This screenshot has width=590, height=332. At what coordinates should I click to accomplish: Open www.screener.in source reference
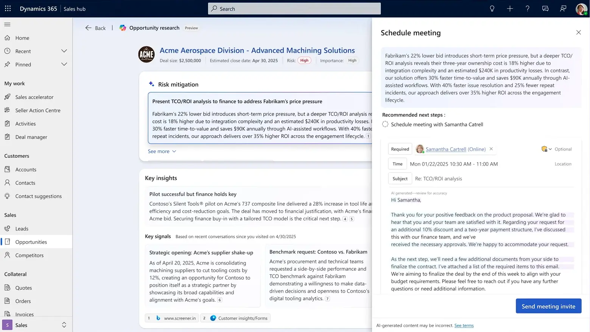pyautogui.click(x=171, y=318)
